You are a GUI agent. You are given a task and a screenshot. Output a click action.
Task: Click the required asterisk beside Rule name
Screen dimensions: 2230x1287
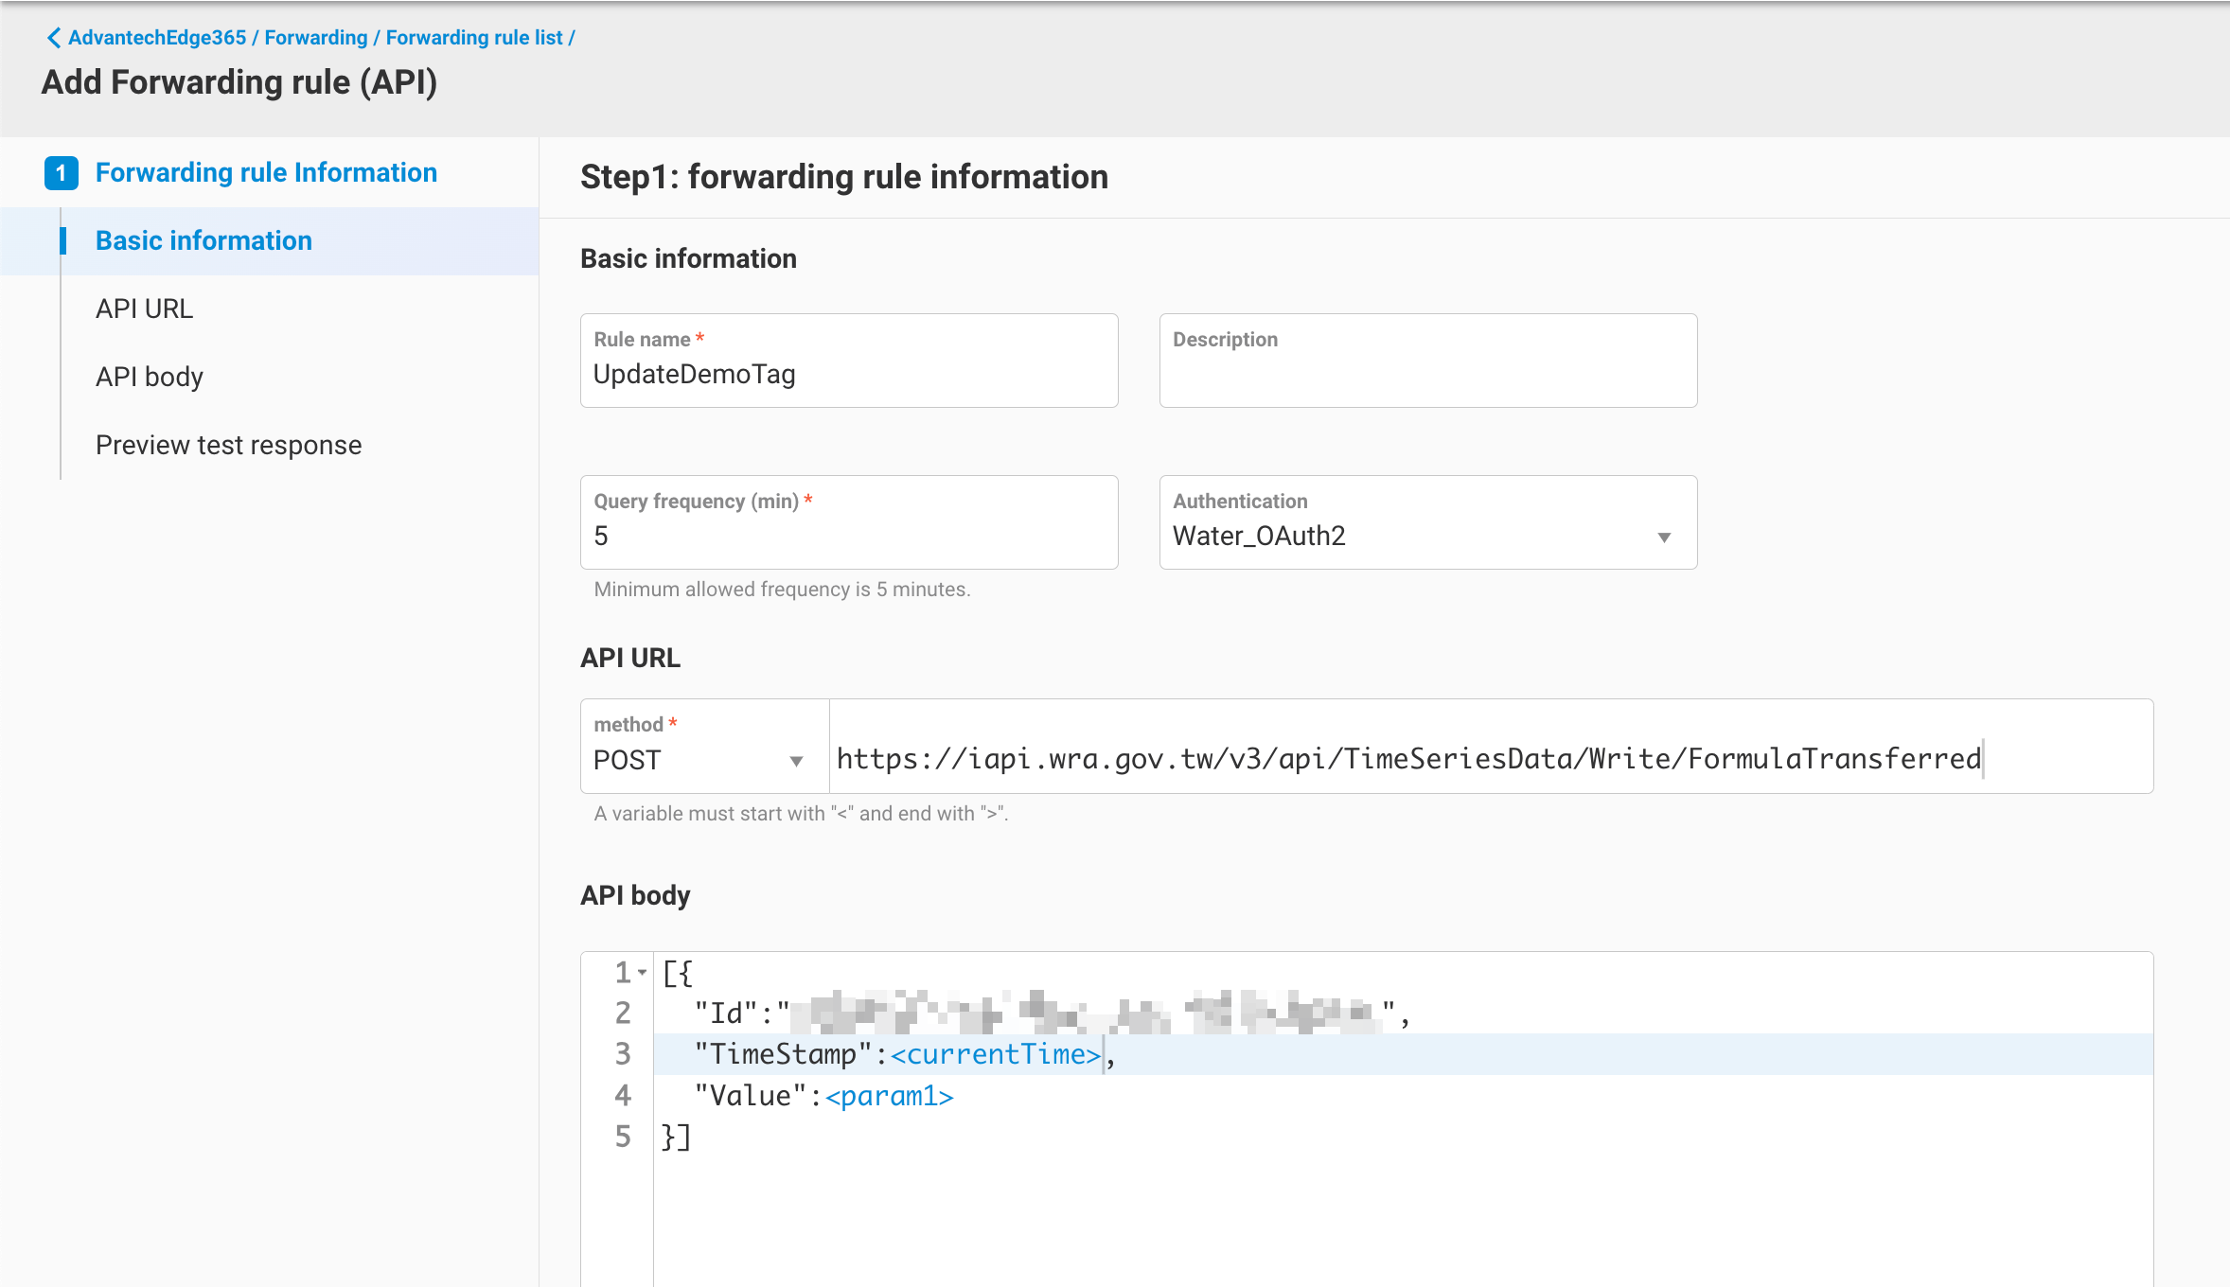click(x=699, y=336)
